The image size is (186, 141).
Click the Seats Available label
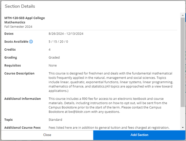pyautogui.click(x=16, y=42)
